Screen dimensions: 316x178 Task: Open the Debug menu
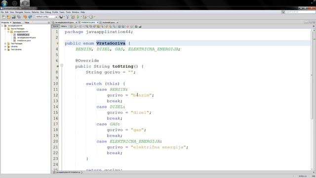[48, 12]
